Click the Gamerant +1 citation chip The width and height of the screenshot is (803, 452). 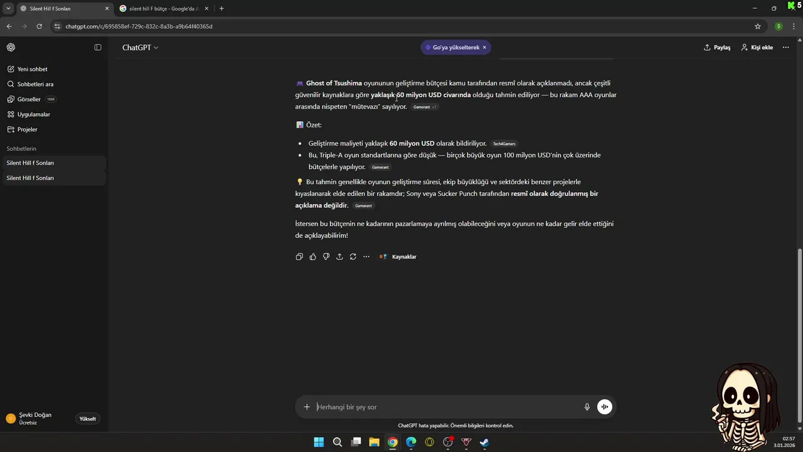424,107
